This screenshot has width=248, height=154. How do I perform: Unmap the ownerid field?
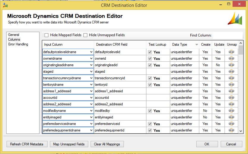[x=231, y=58]
